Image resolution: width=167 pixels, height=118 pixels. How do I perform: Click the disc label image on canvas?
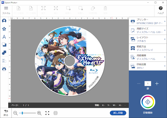click(x=70, y=61)
